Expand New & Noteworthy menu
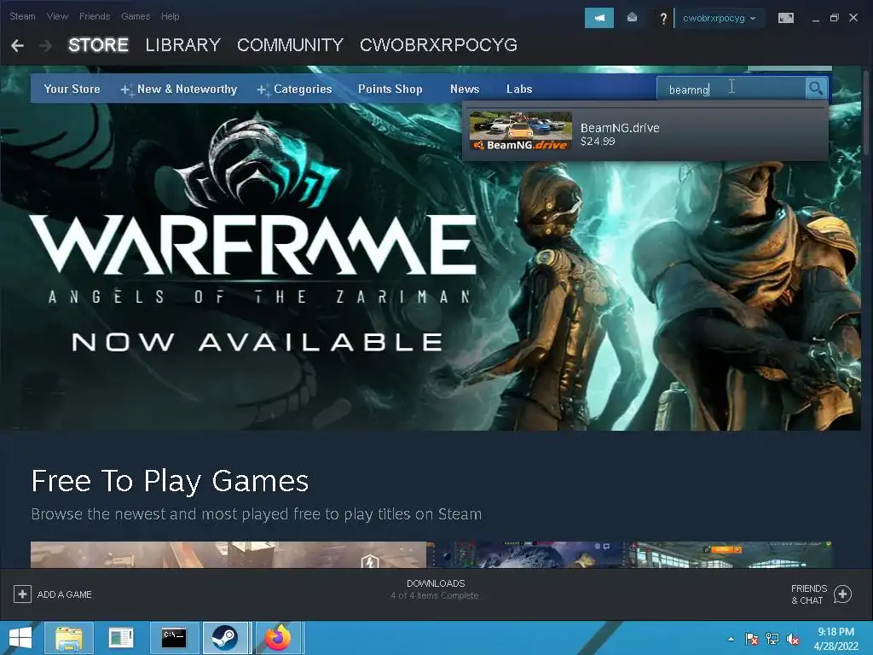Viewport: 873px width, 655px height. point(179,89)
